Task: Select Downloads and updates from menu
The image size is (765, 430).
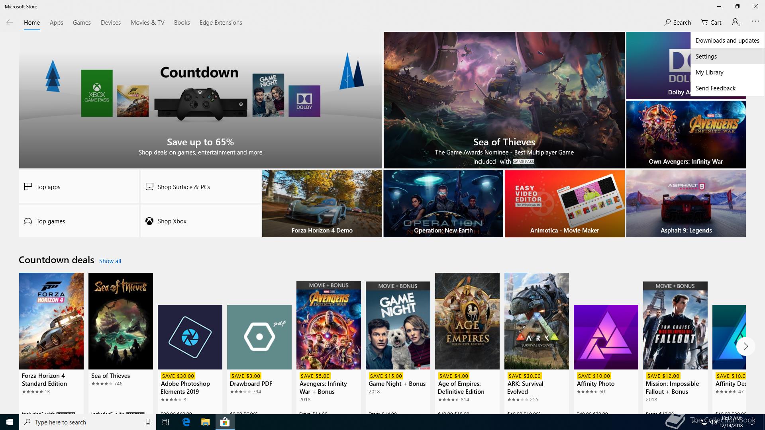Action: click(x=728, y=41)
